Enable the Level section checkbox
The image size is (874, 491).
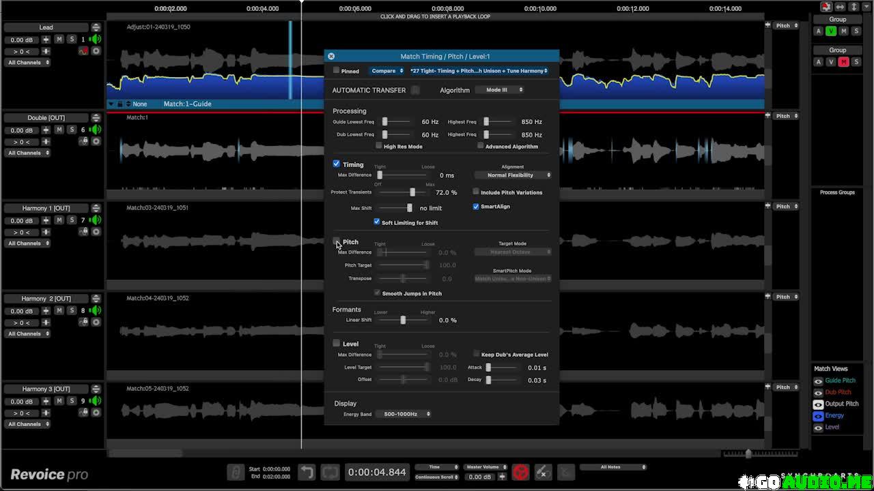336,343
